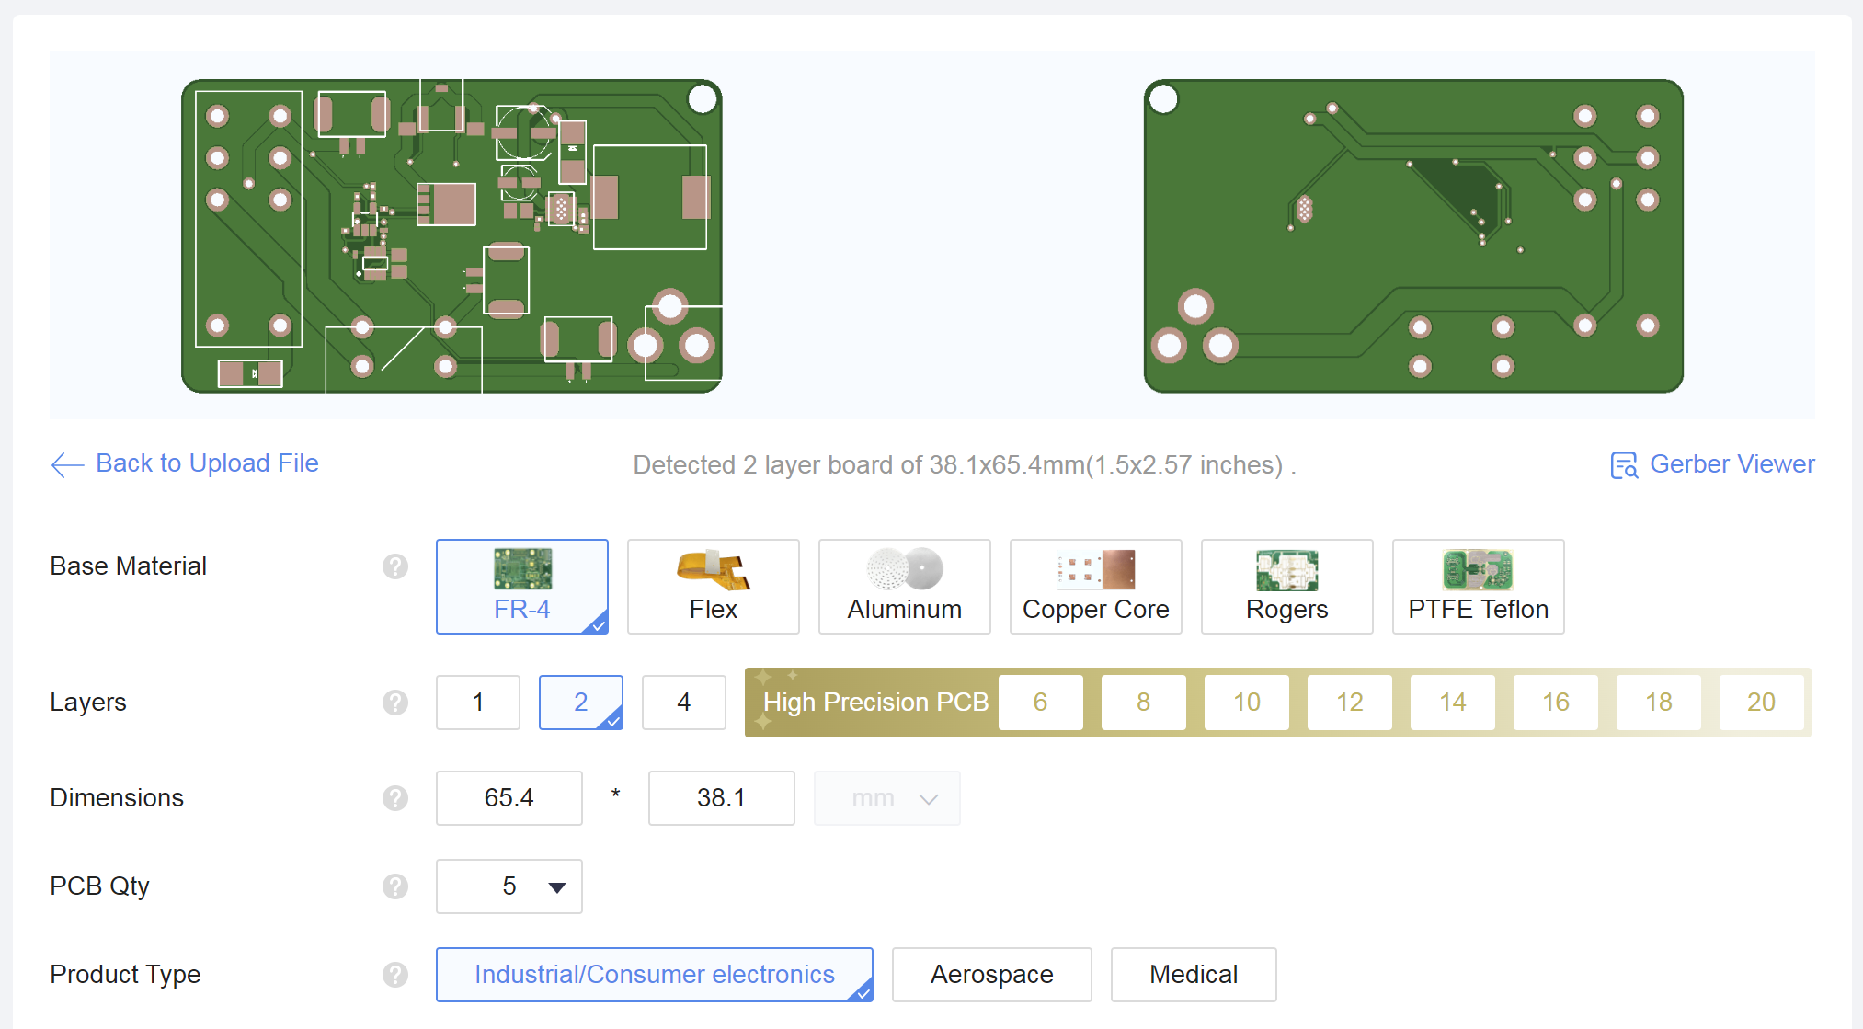Image resolution: width=1863 pixels, height=1029 pixels.
Task: Open the PCB quantity dropdown
Action: [509, 886]
